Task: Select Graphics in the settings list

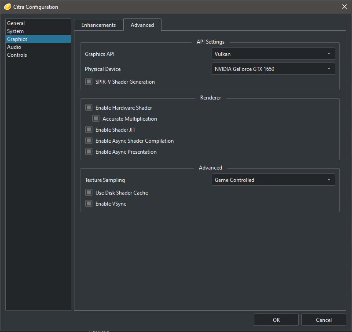Action: [38, 39]
